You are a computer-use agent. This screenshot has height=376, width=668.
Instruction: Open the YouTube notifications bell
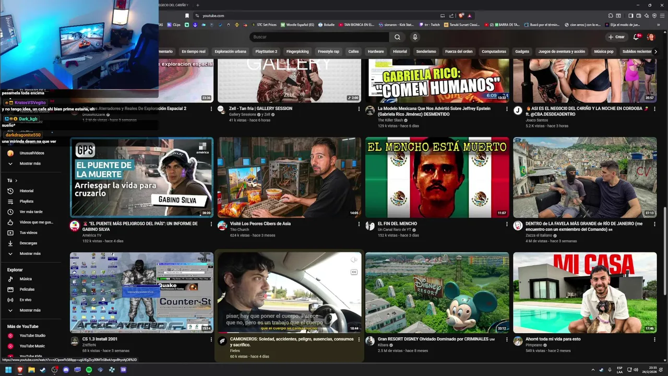coord(636,37)
